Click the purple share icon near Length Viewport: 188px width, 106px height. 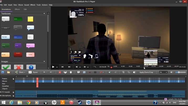[x=166, y=99]
